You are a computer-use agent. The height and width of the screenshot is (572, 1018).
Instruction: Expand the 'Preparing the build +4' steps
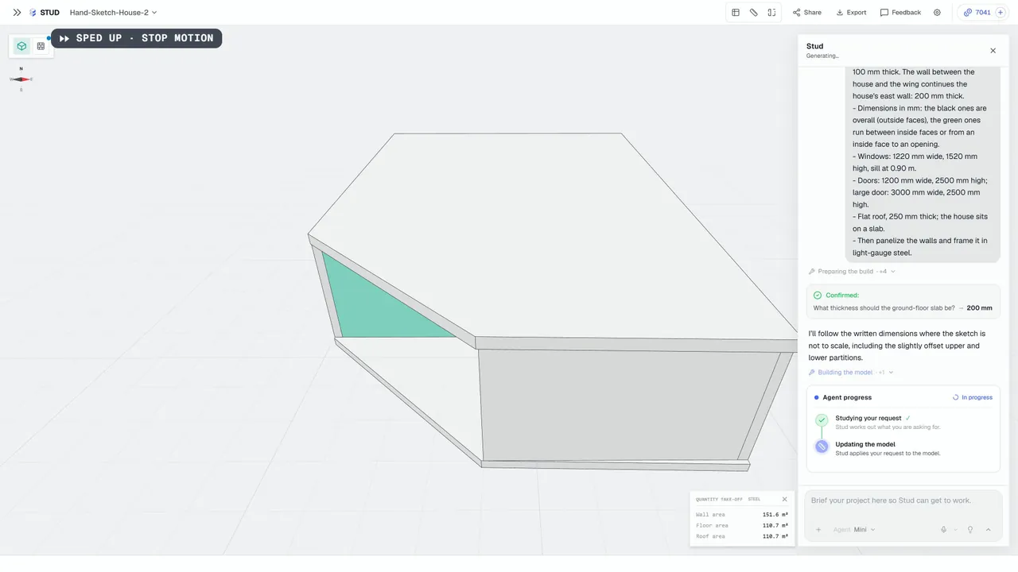point(853,272)
